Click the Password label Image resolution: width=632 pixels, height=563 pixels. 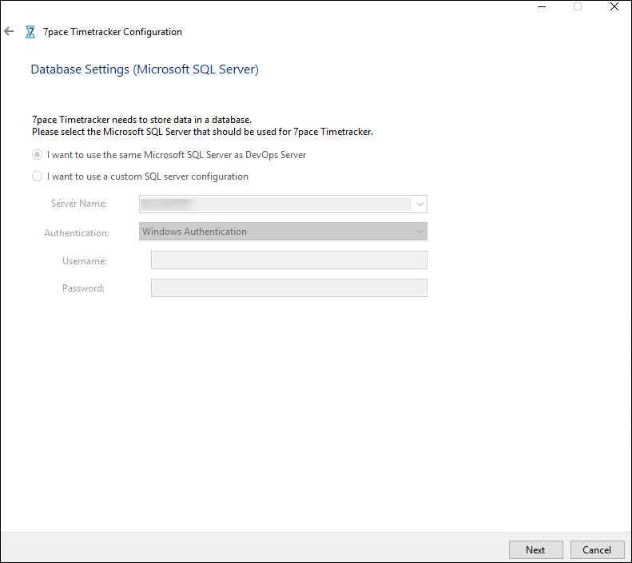[83, 288]
